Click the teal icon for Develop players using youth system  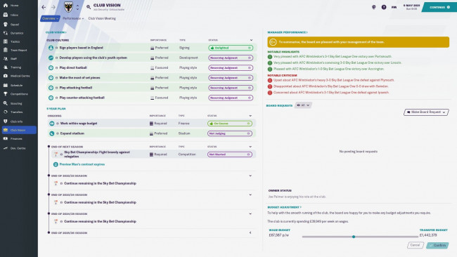point(51,58)
